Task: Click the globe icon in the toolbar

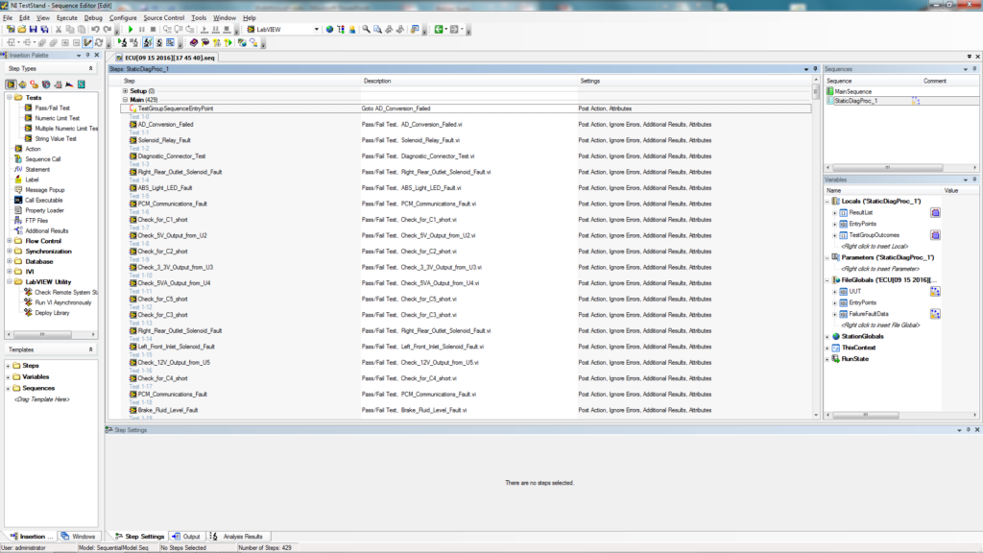Action: click(x=329, y=30)
